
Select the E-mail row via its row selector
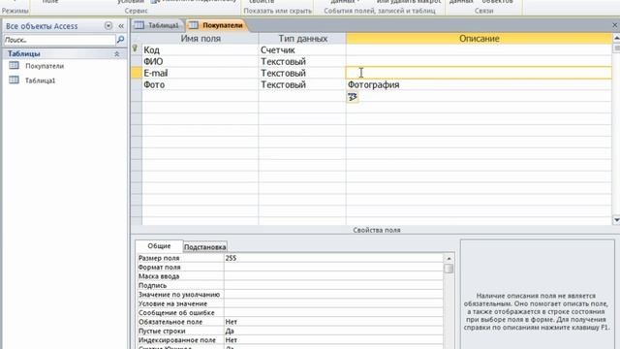pos(136,73)
